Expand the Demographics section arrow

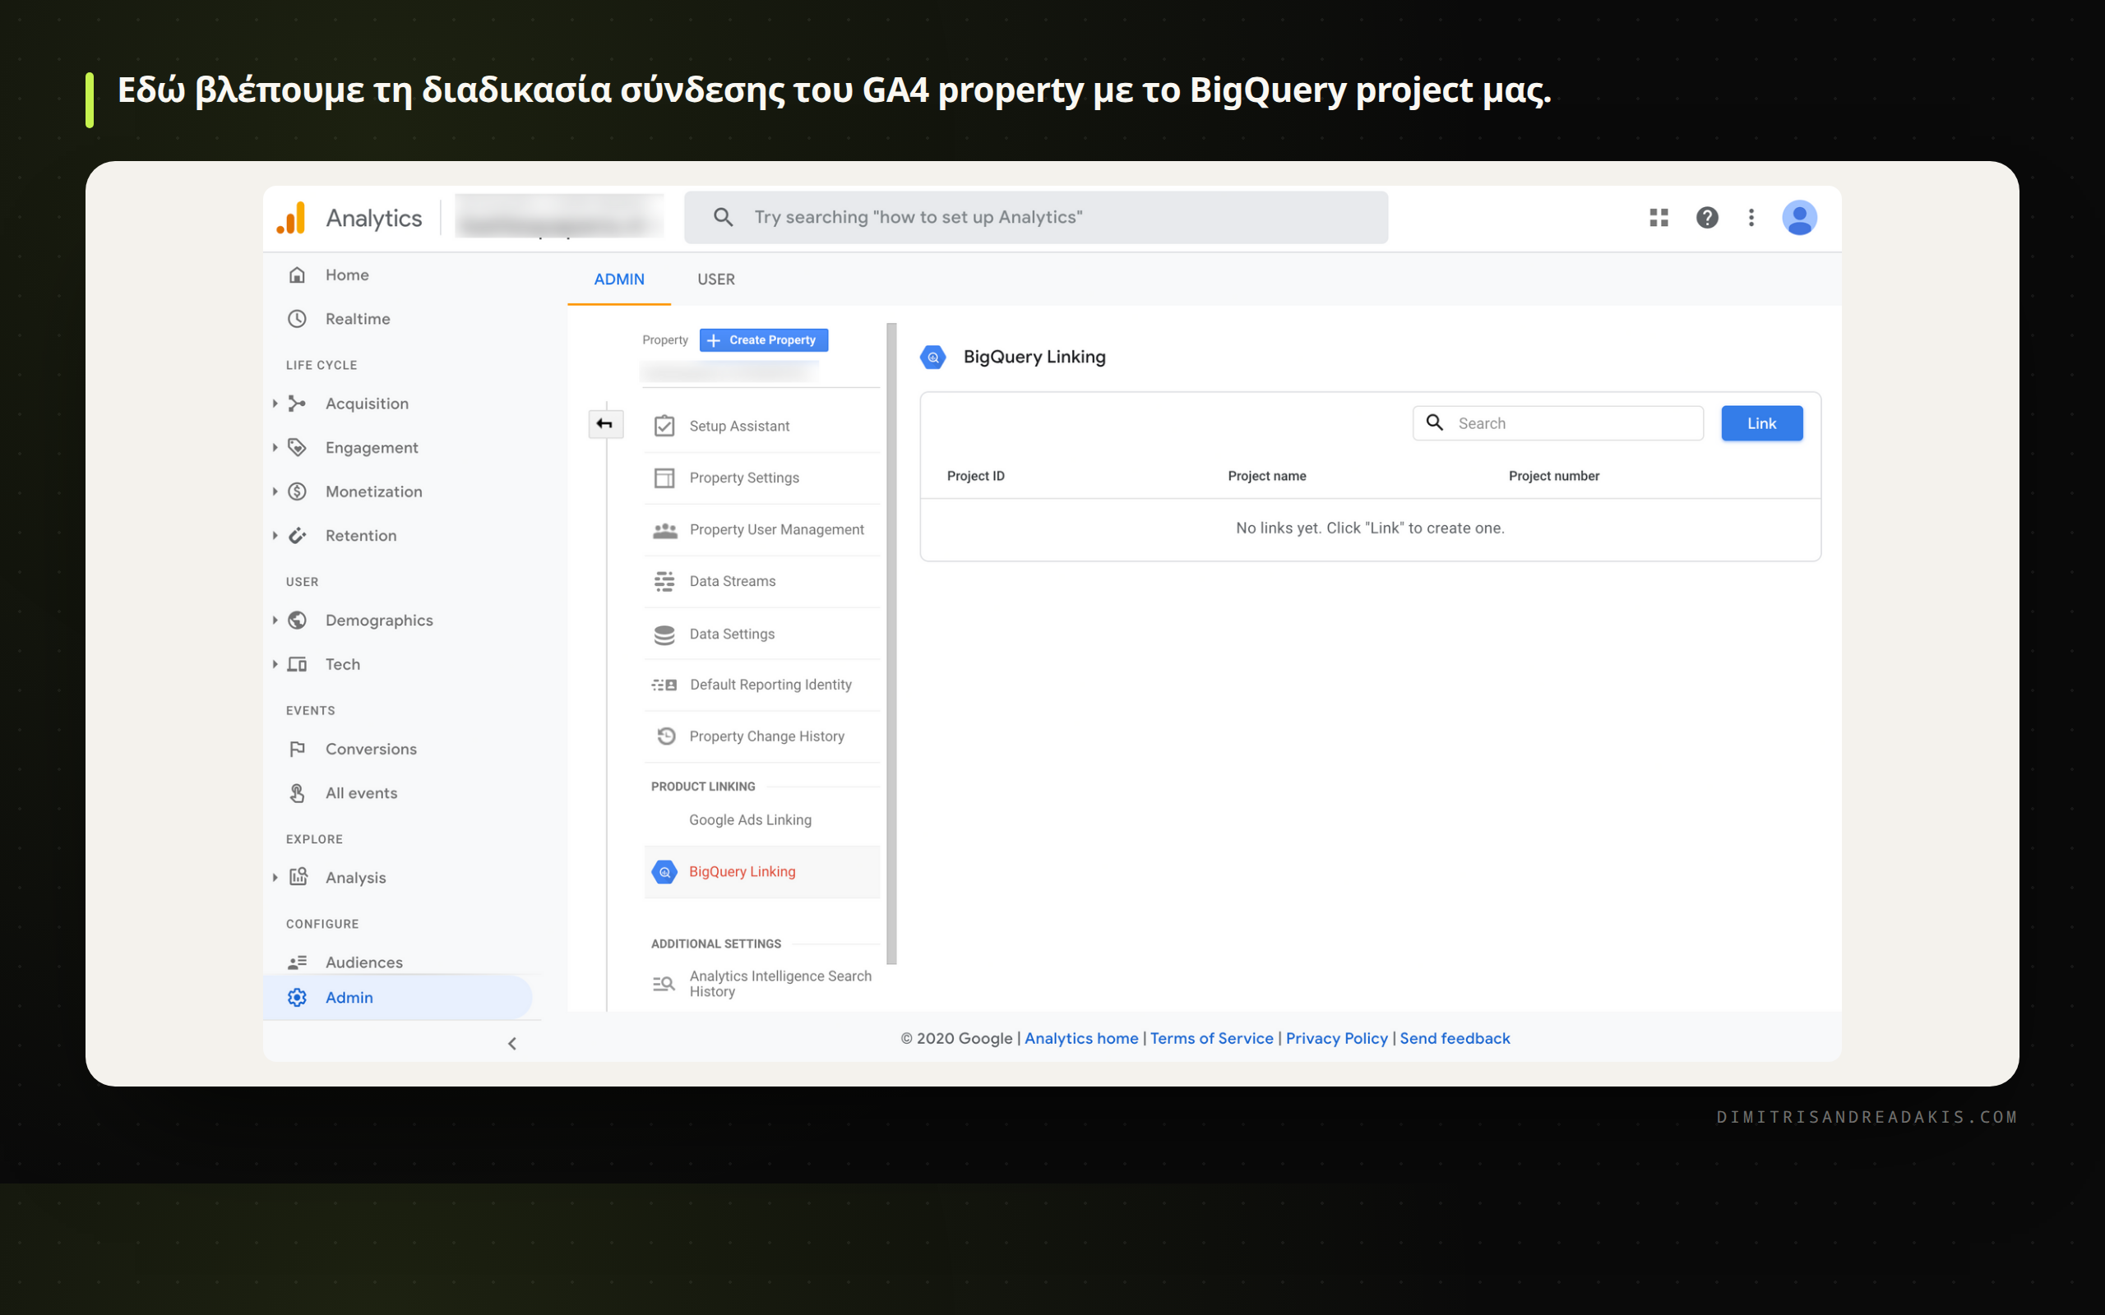pyautogui.click(x=275, y=620)
